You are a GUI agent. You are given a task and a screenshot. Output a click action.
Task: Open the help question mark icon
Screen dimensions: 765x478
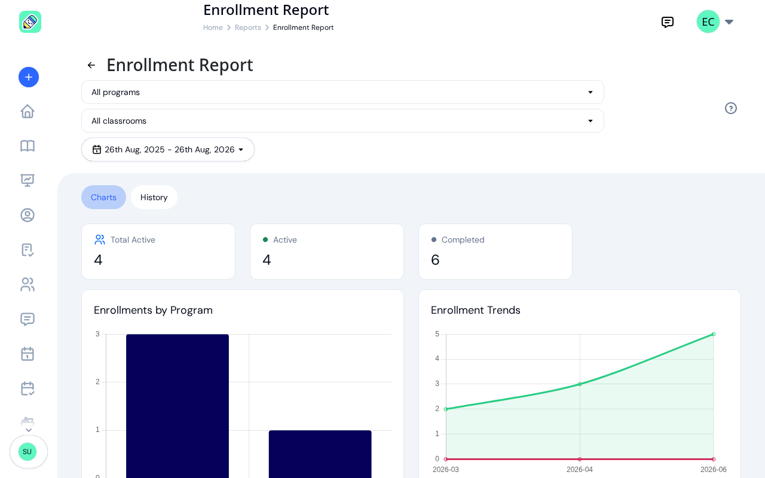(x=731, y=108)
